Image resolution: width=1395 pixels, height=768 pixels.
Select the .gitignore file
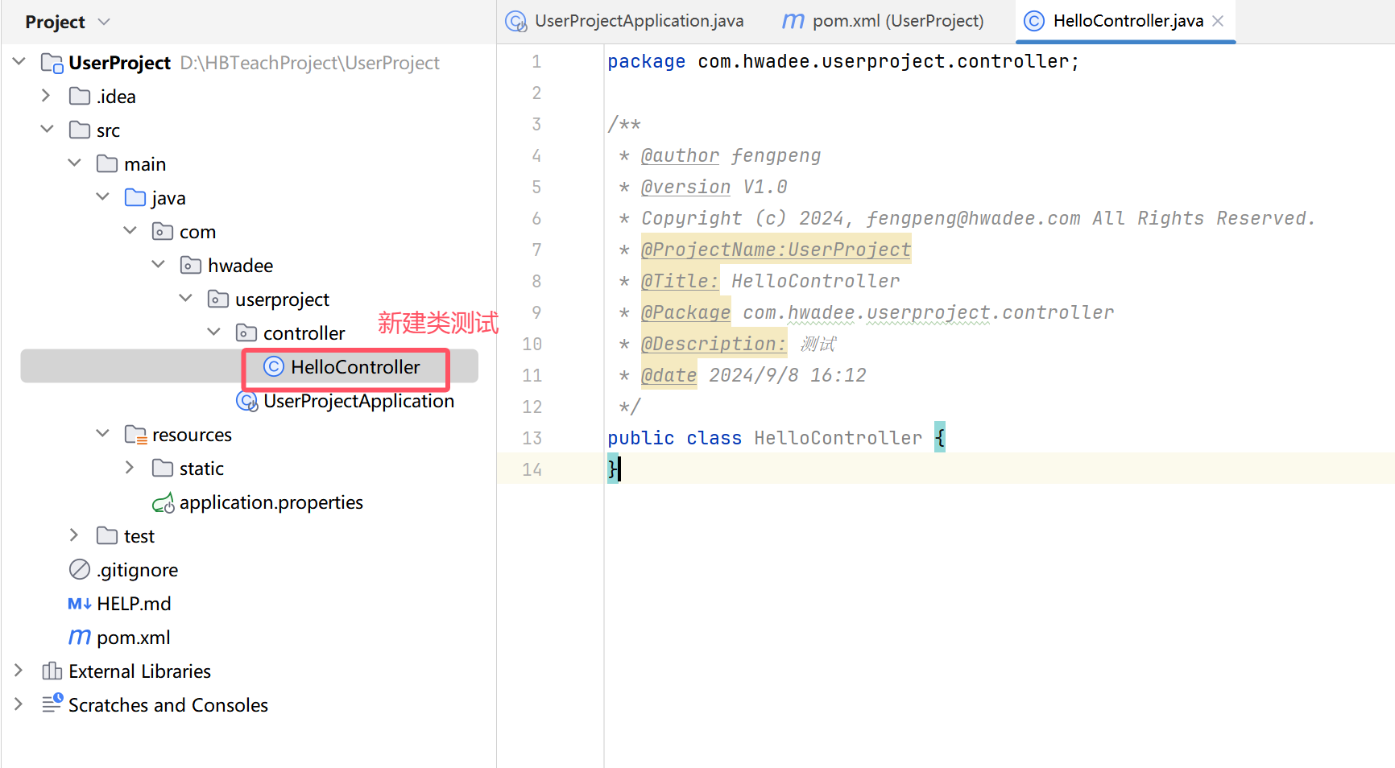pyautogui.click(x=138, y=570)
